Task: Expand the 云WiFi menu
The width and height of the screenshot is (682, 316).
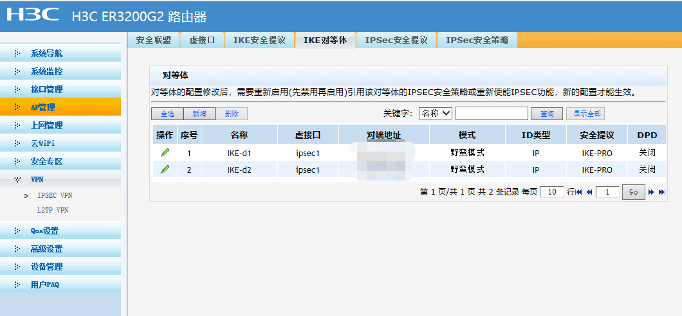Action: point(60,143)
